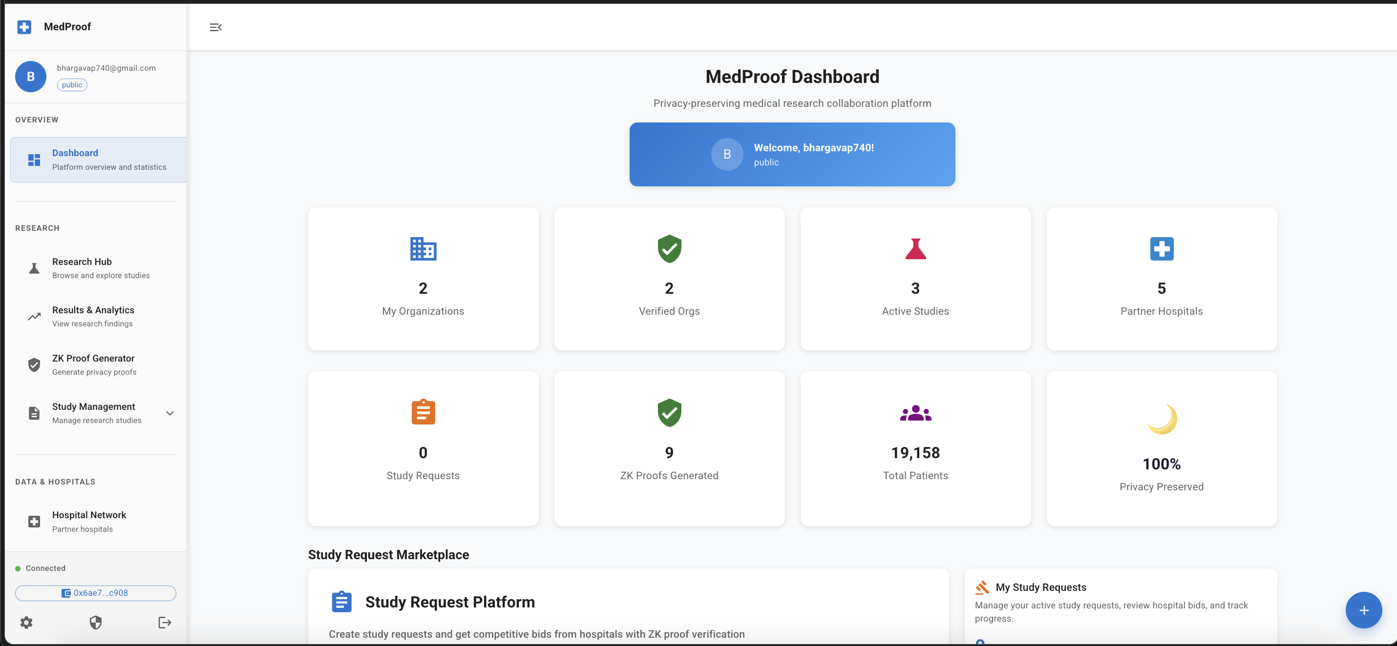The image size is (1397, 646).
Task: Click the logout icon in sidebar footer
Action: coord(165,622)
